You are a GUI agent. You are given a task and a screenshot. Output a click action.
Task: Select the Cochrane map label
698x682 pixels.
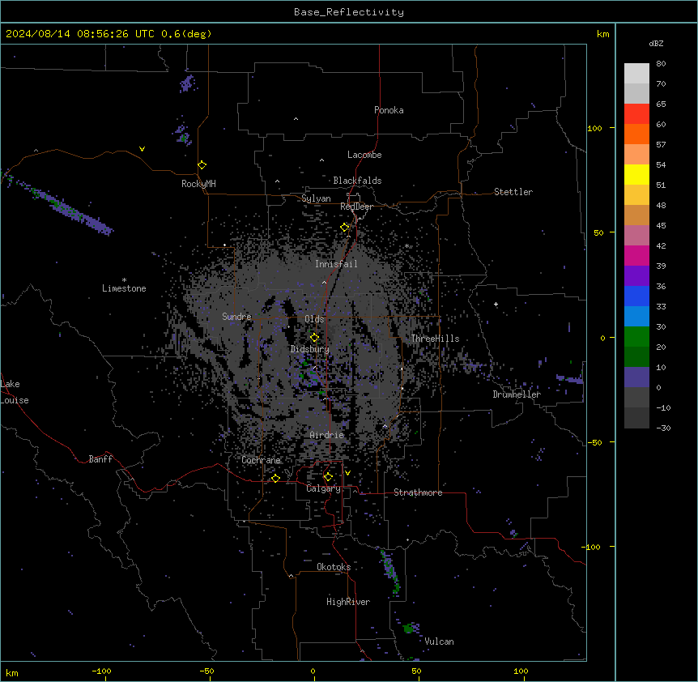click(x=262, y=460)
